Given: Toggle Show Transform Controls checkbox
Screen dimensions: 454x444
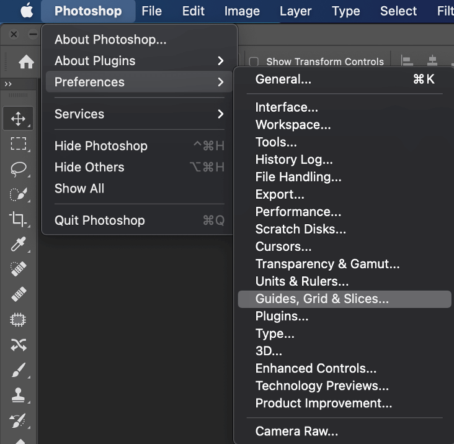Looking at the screenshot, I should point(254,61).
